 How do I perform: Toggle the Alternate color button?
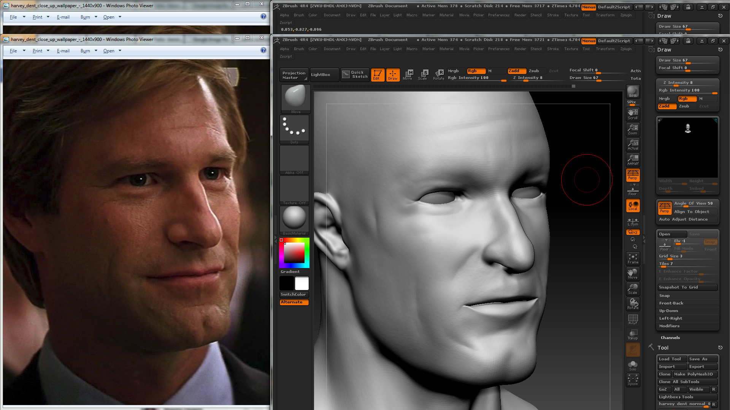294,302
